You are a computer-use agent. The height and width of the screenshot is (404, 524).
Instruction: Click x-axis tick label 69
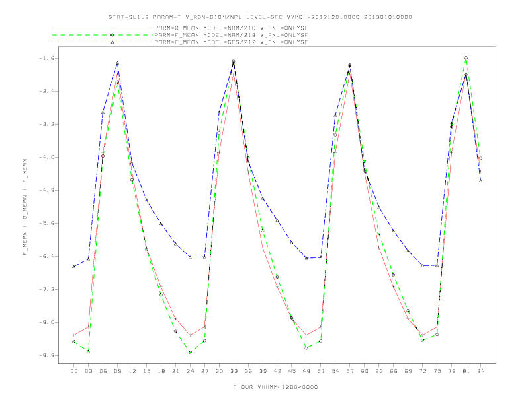[x=408, y=371]
